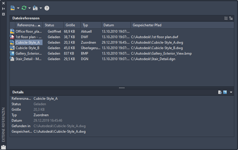Click the Stair_Detail DGN file icon
This screenshot has width=238, height=150.
pyautogui.click(x=12, y=59)
